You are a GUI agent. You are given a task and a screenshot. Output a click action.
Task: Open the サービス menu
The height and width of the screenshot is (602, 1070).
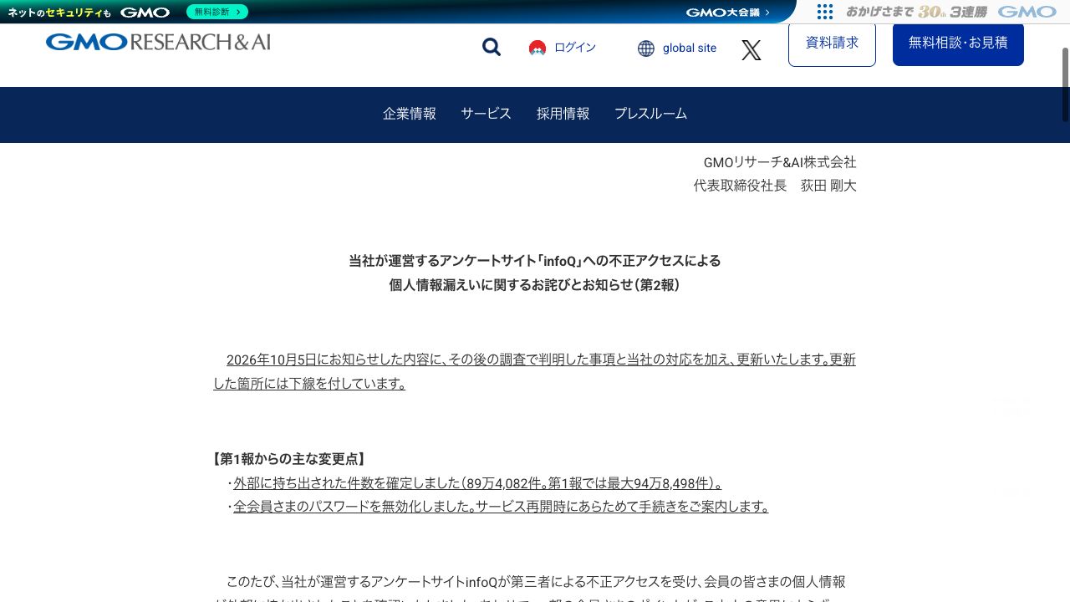[x=487, y=114]
